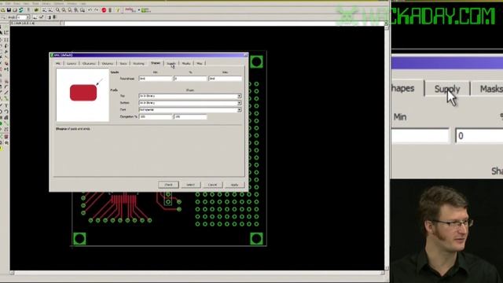Viewport: 503px width, 283px height.
Task: Click the red Stop command icon
Action: coord(104,10)
